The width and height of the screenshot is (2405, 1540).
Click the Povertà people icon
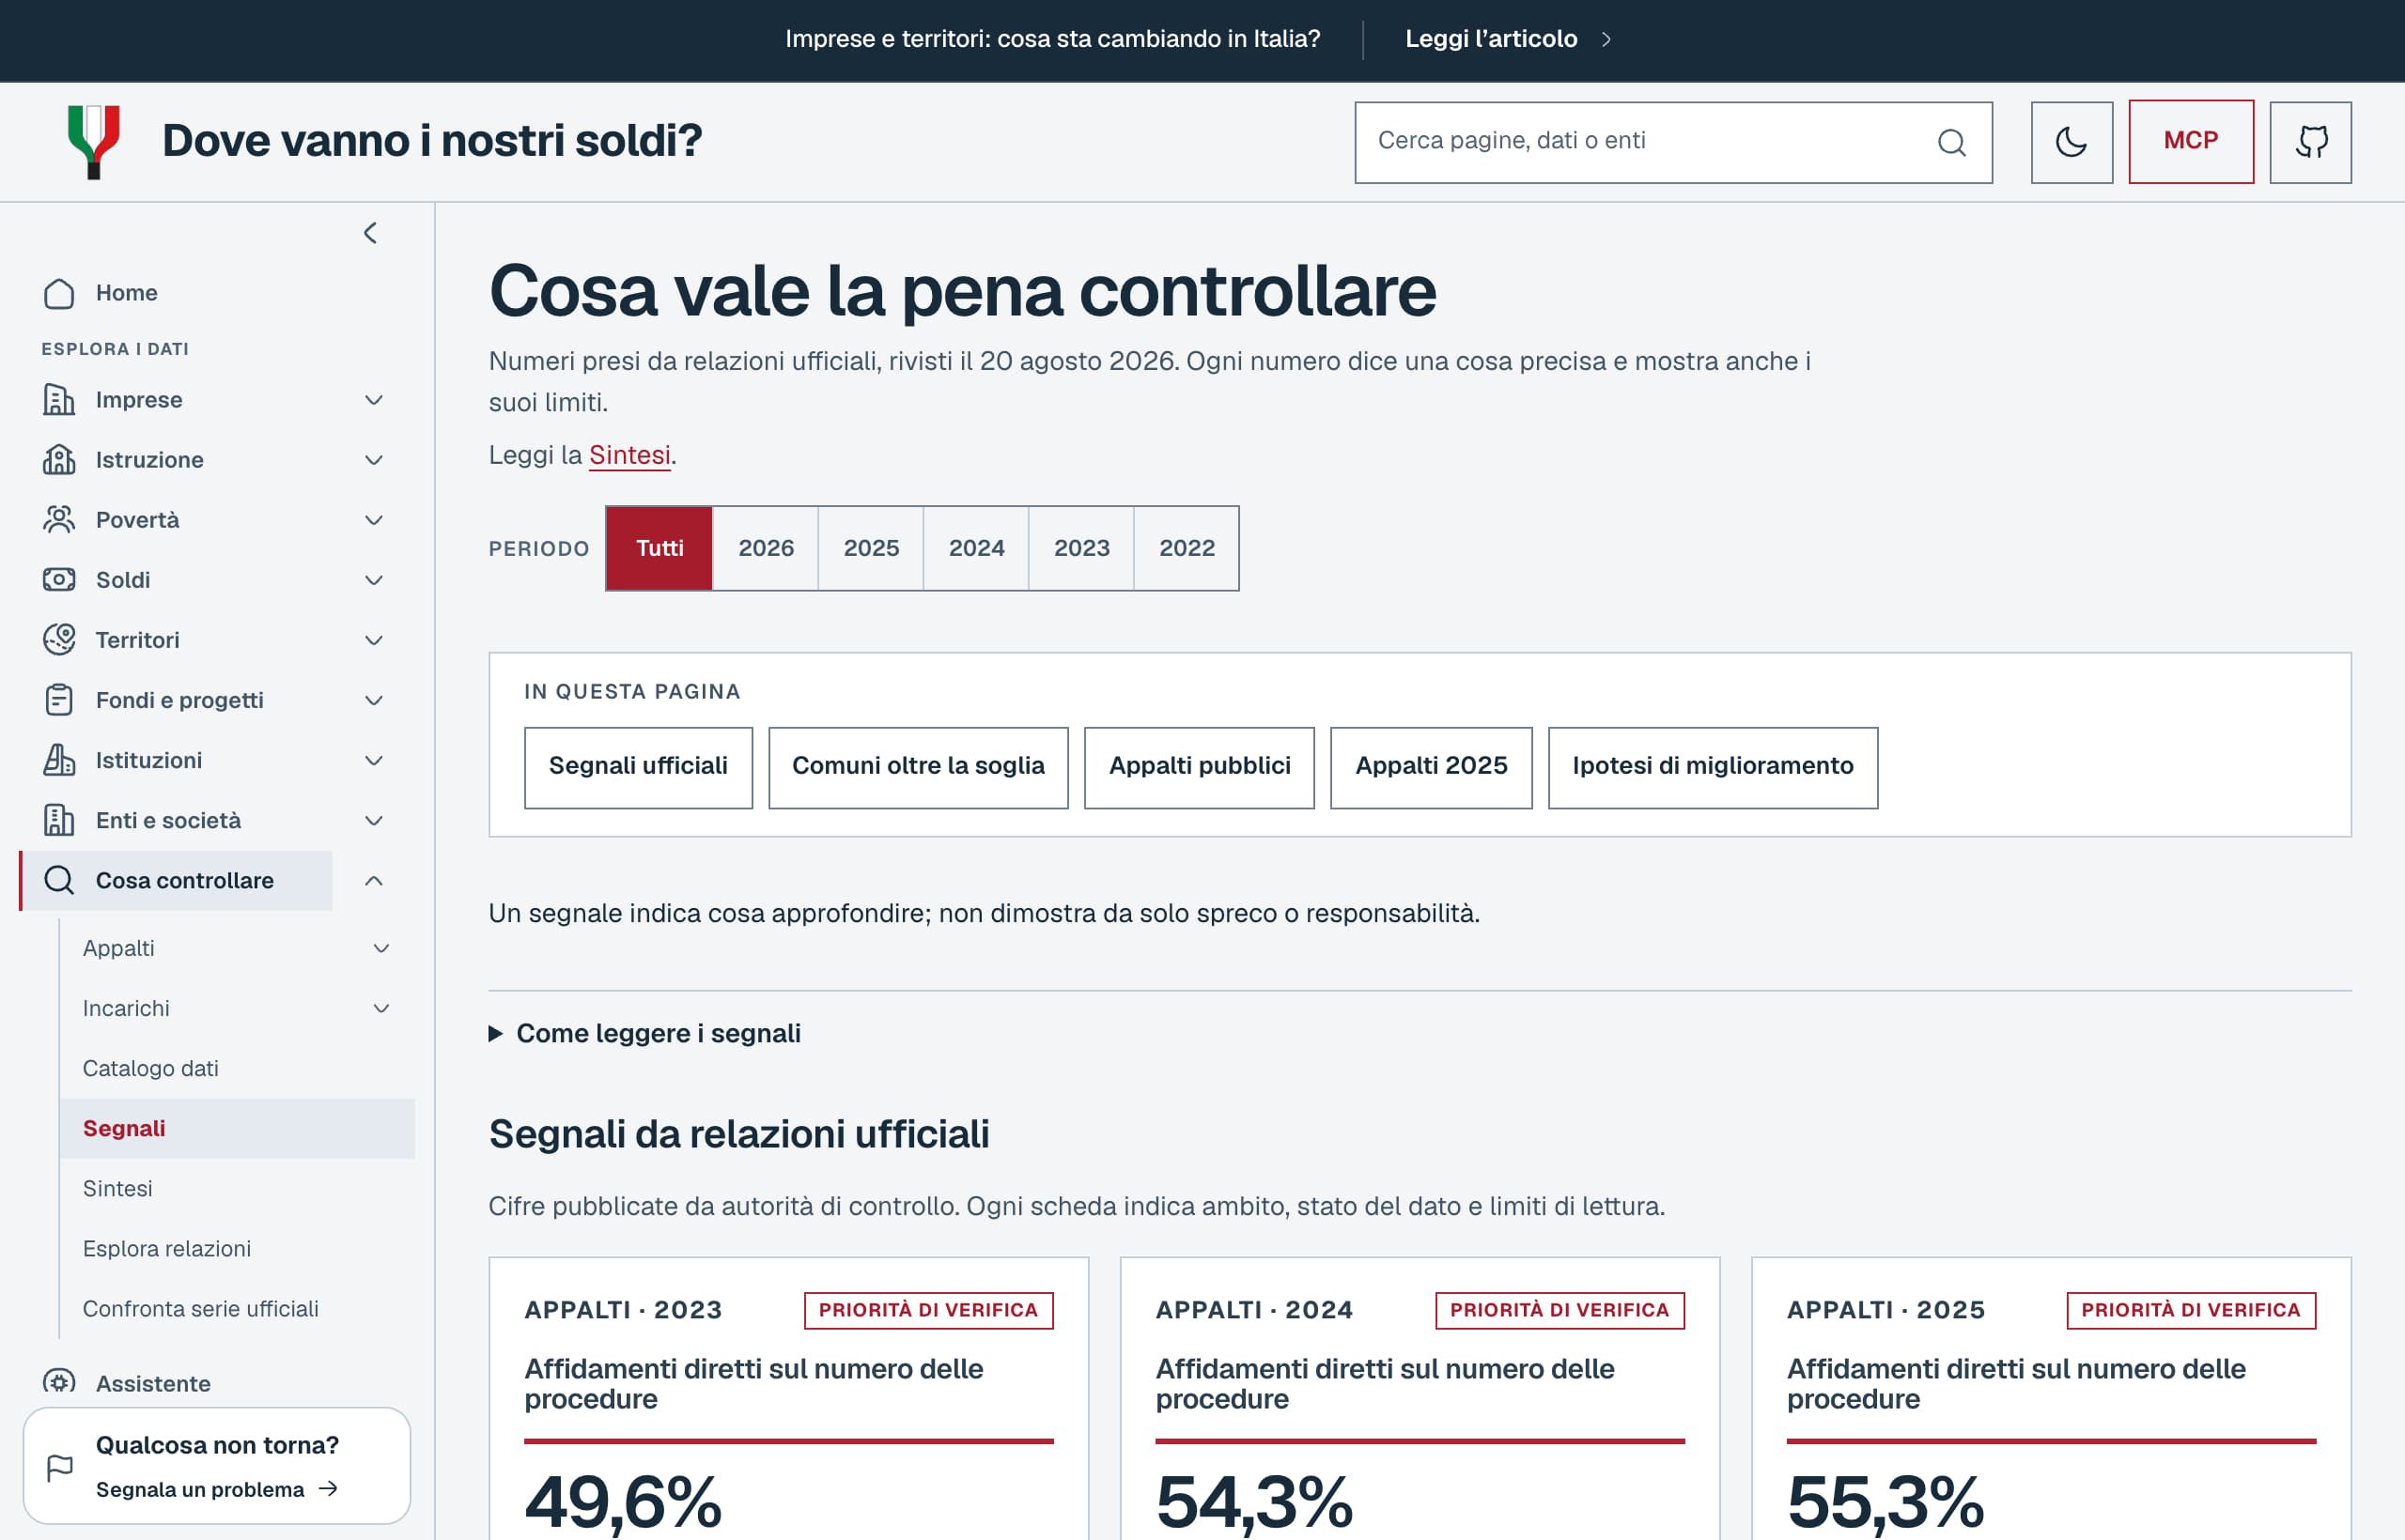59,520
